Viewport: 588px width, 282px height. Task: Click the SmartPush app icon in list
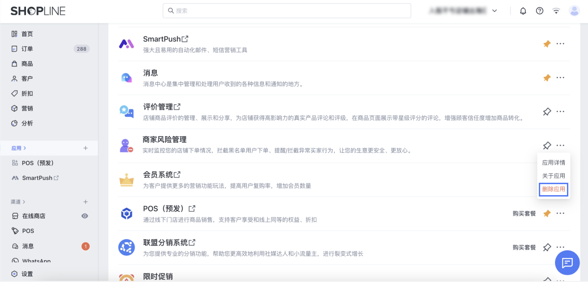(126, 44)
